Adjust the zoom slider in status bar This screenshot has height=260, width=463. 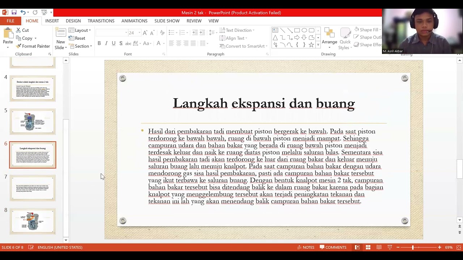pos(413,247)
